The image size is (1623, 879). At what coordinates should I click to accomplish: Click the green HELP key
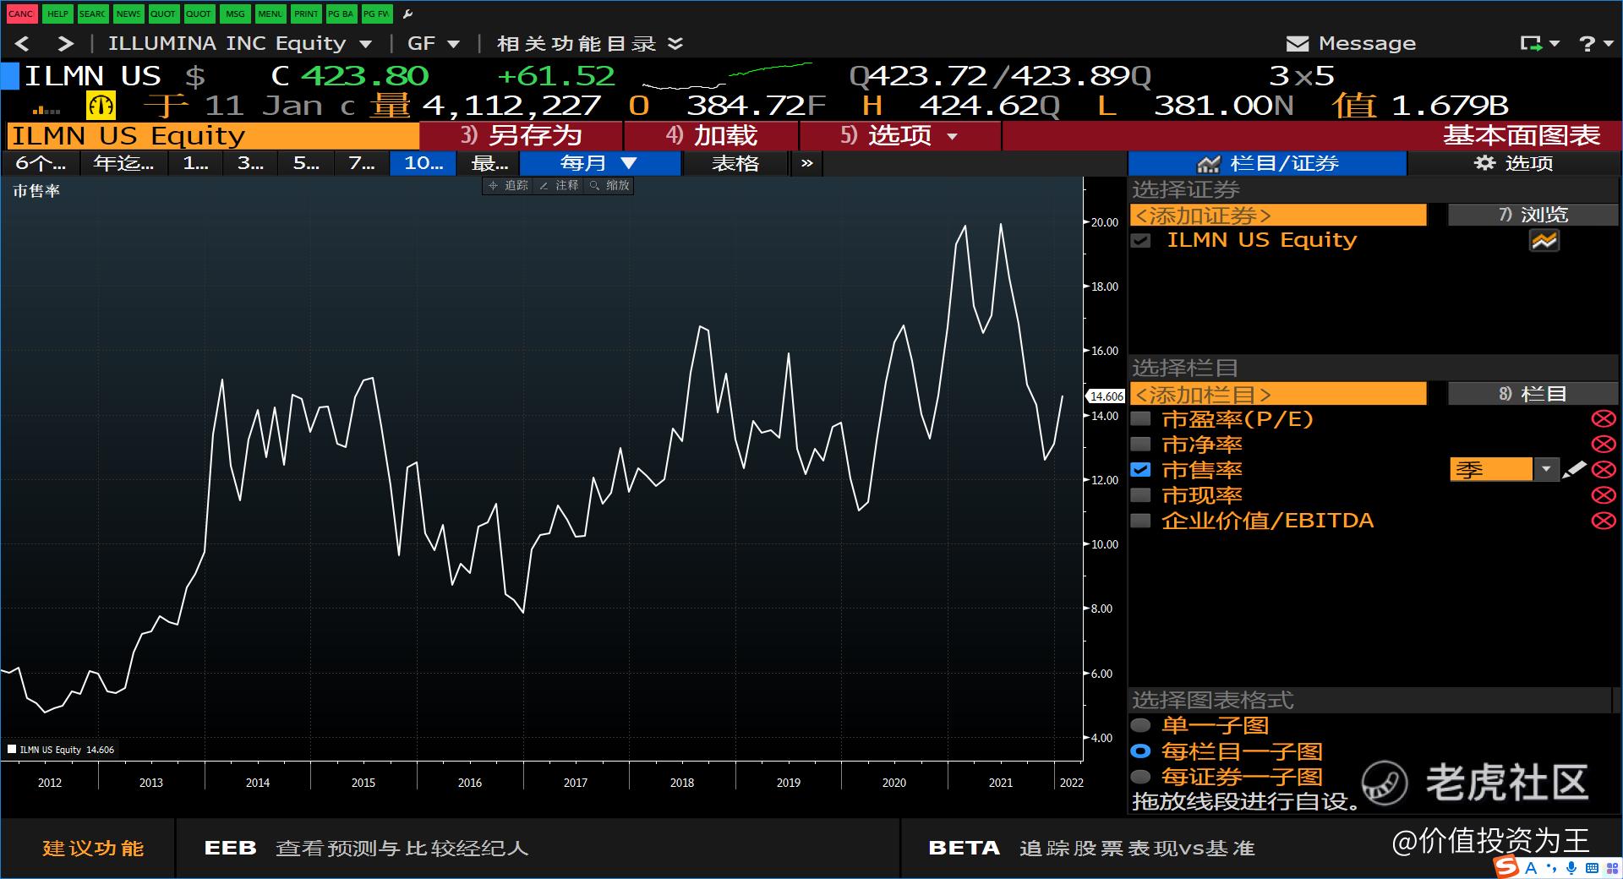57,14
